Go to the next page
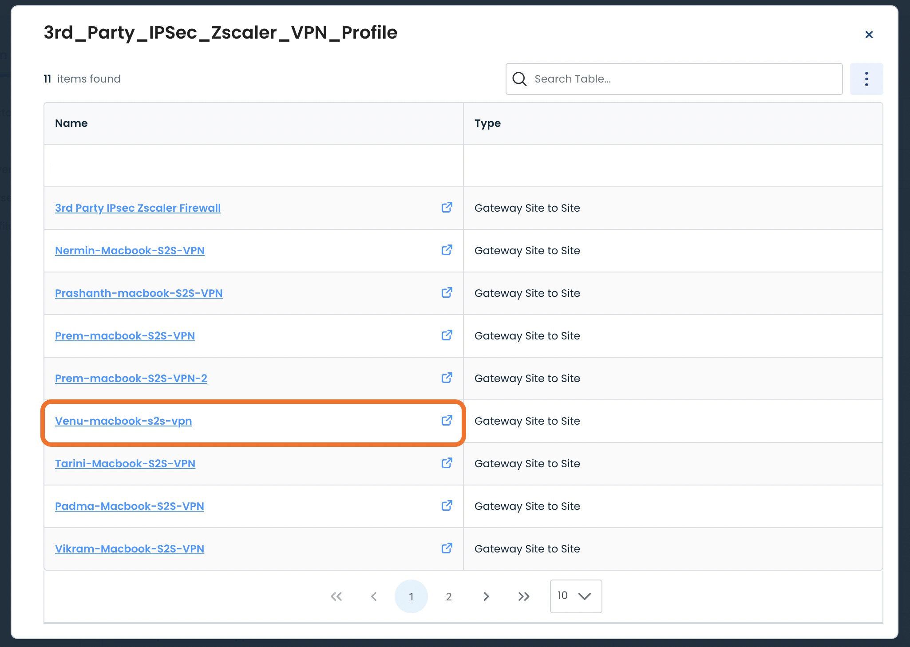Viewport: 910px width, 647px height. click(486, 596)
